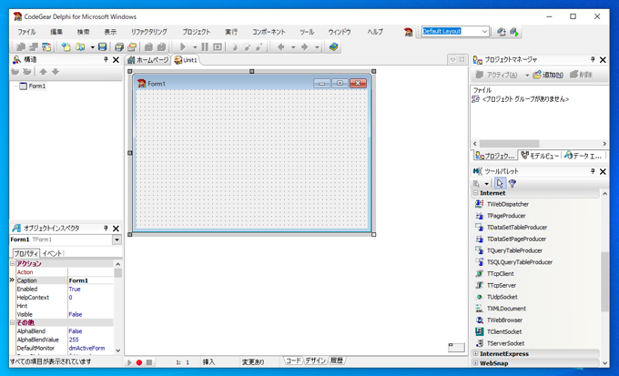Click the Delphi helmet icon beside ヘルプ
Screen dimensions: 619x376
click(408, 32)
